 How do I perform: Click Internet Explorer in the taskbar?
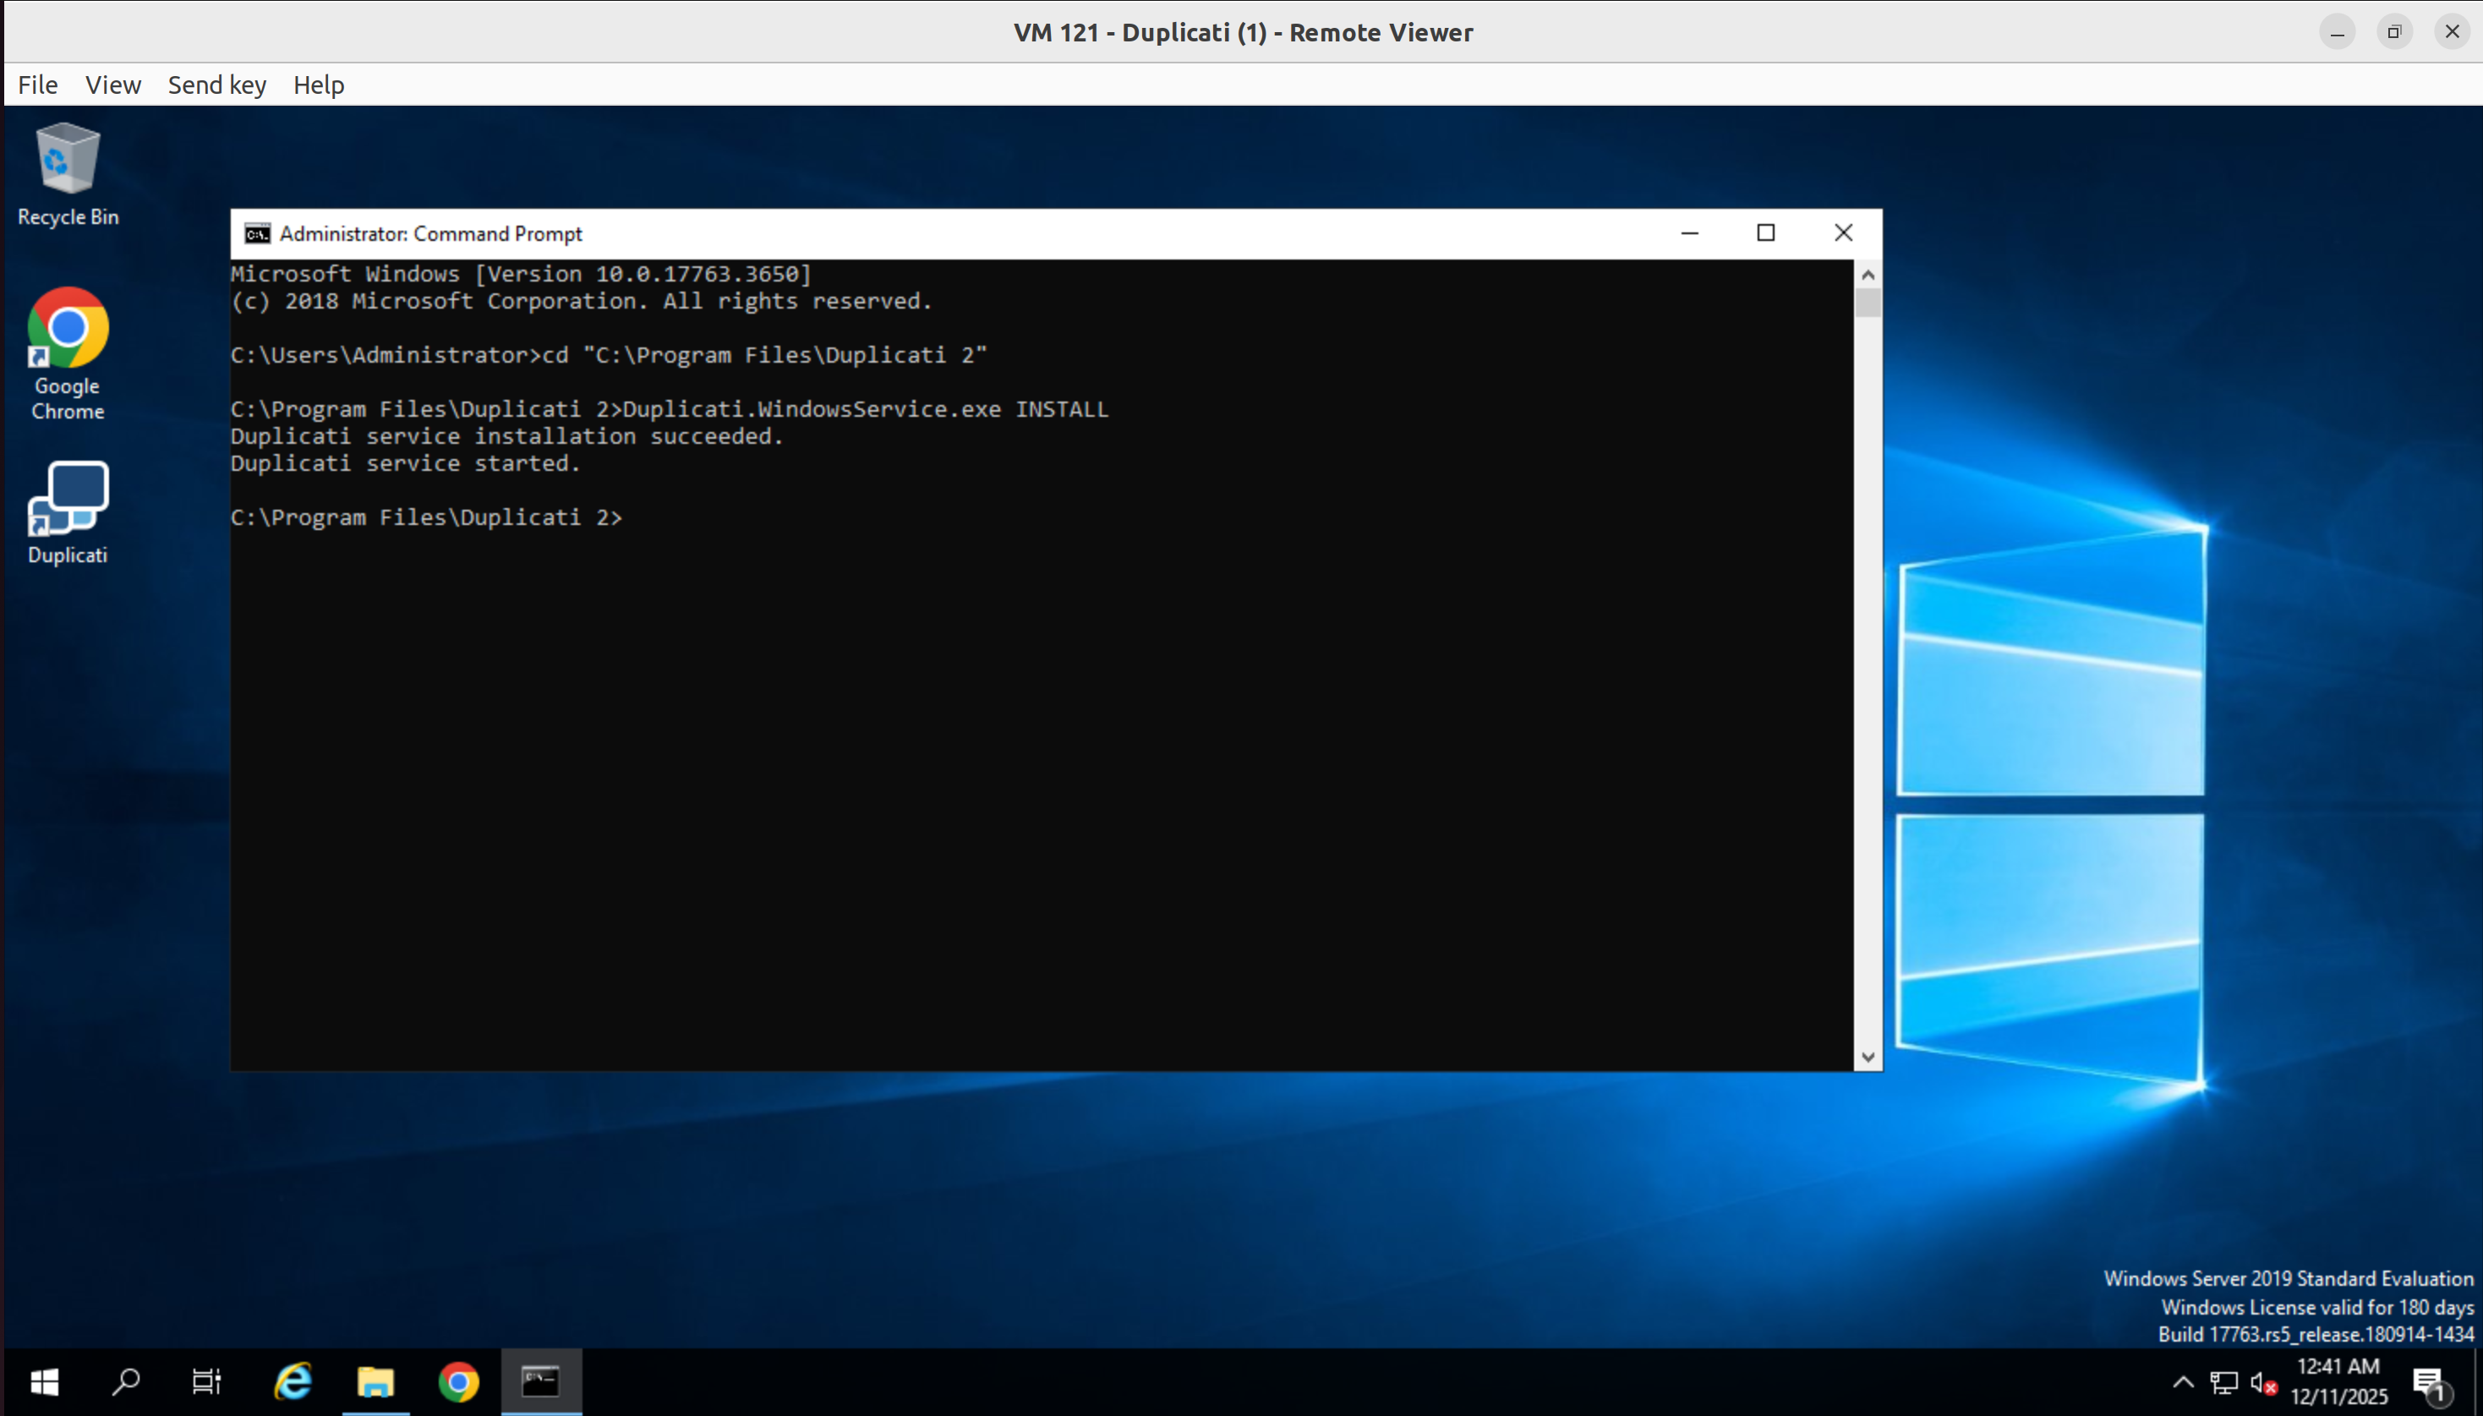[x=293, y=1381]
